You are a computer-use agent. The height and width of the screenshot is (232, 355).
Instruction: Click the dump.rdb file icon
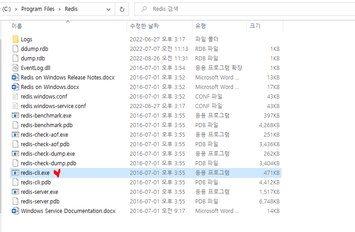(x=15, y=58)
